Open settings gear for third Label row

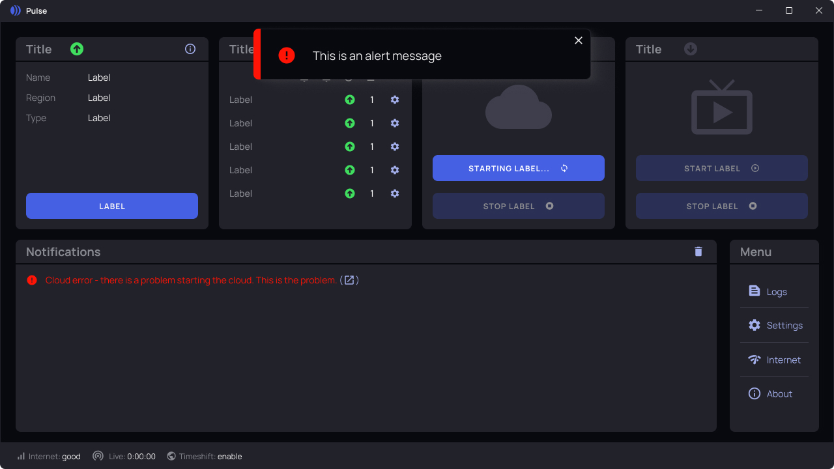coord(395,147)
